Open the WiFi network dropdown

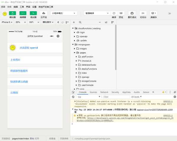click(34, 22)
